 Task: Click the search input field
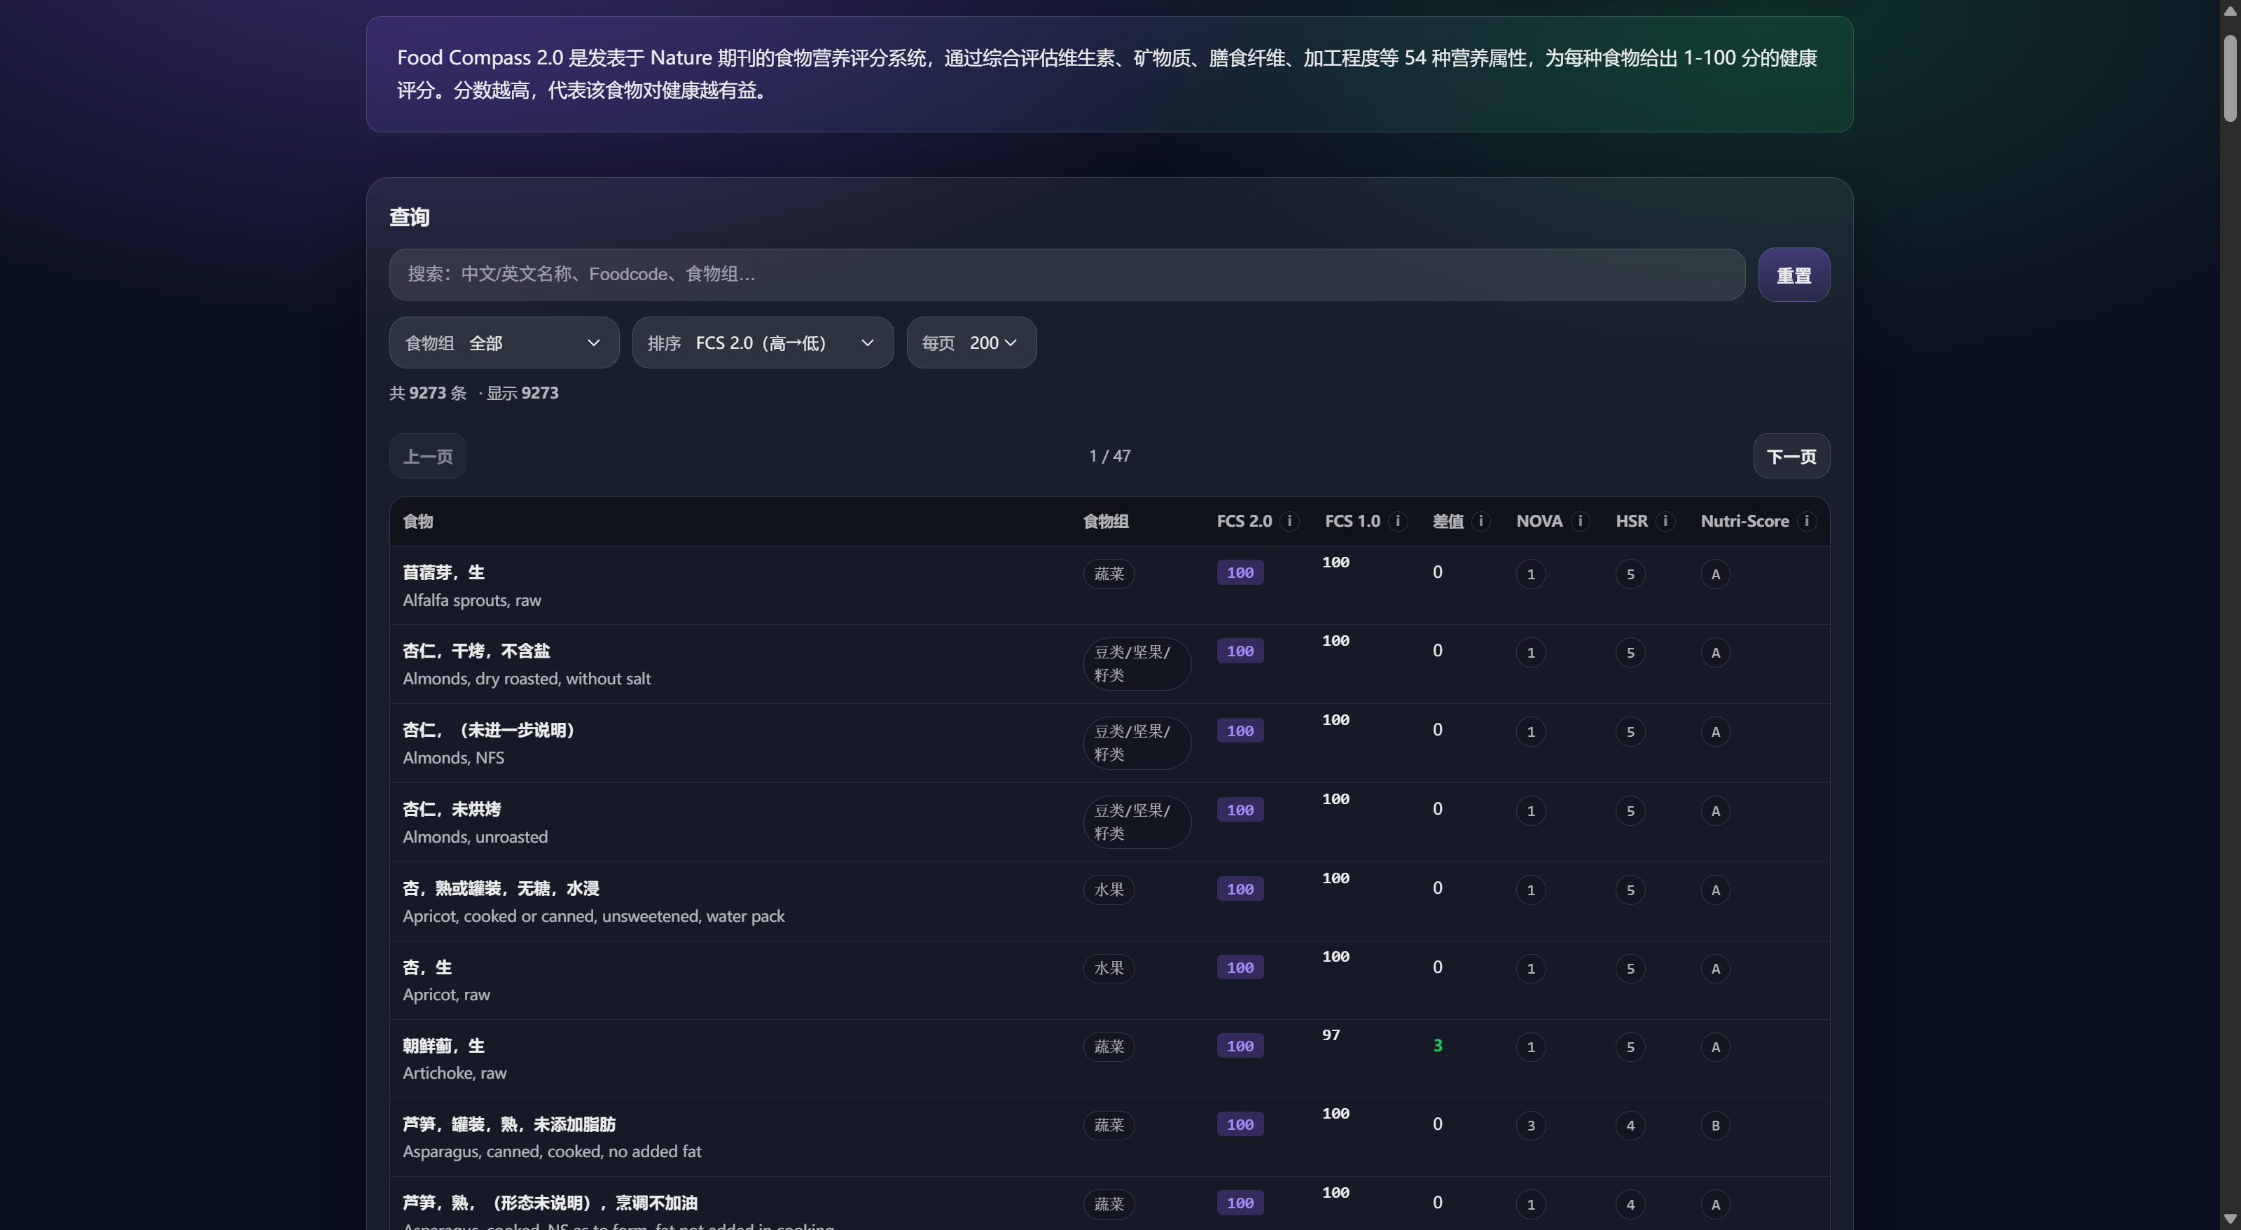point(1067,275)
